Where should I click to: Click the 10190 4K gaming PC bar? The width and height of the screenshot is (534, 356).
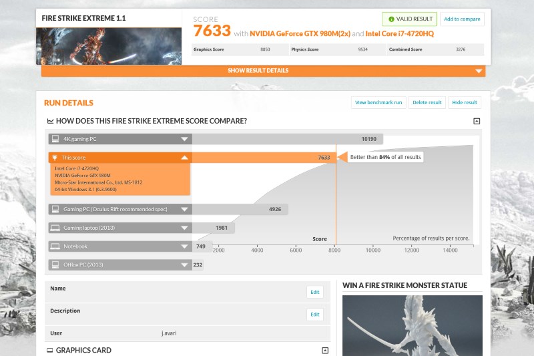pyautogui.click(x=288, y=139)
